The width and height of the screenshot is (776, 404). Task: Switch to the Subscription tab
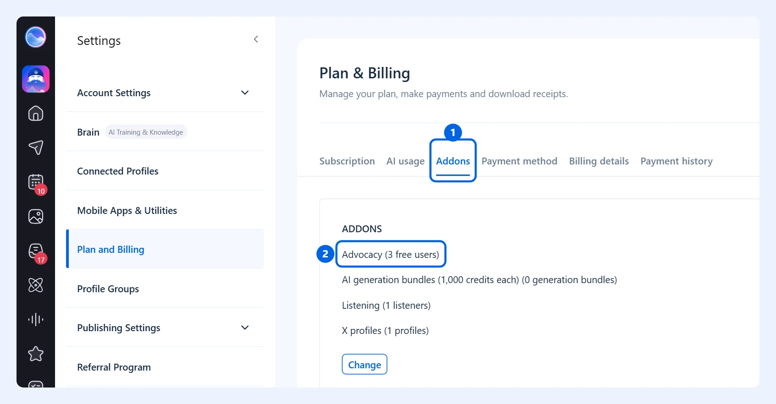click(x=347, y=161)
